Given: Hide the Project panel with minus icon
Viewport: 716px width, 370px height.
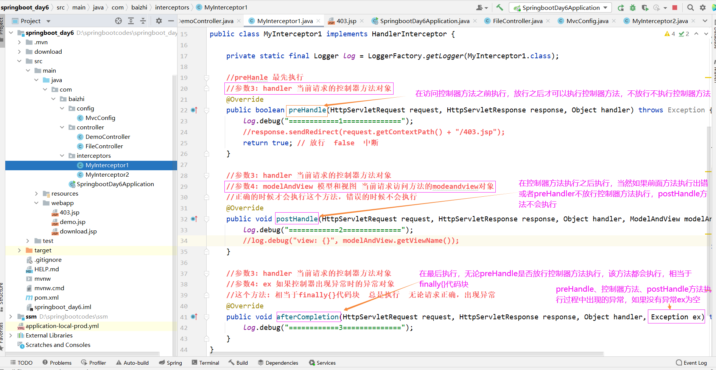Looking at the screenshot, I should click(171, 21).
